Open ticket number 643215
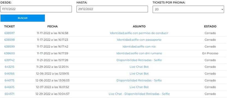The height and width of the screenshot is (98, 229). (x=10, y=67)
